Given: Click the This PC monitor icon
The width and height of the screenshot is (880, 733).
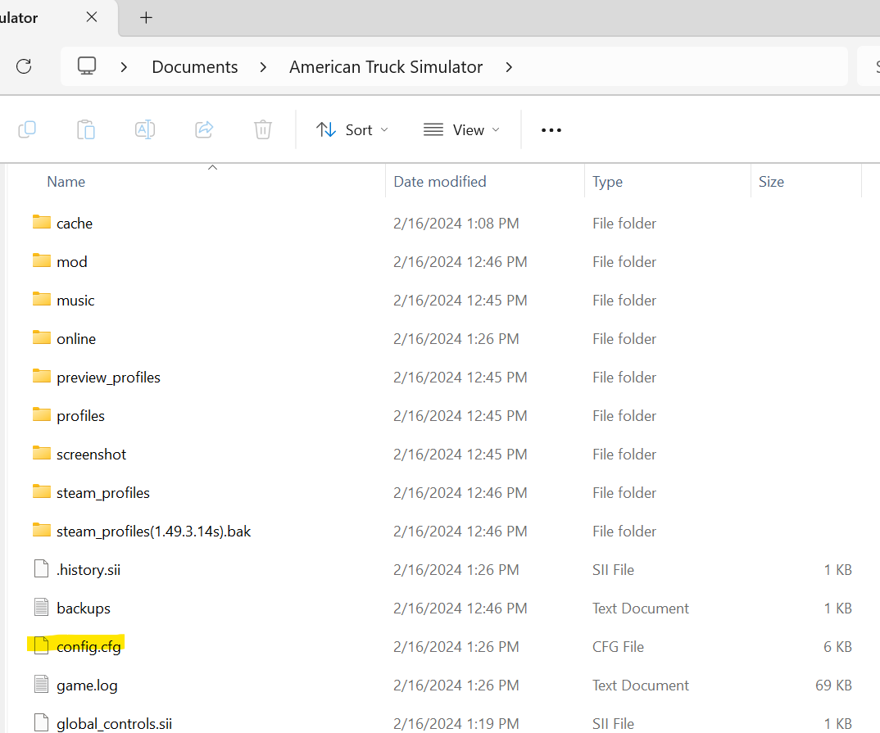Looking at the screenshot, I should point(86,66).
